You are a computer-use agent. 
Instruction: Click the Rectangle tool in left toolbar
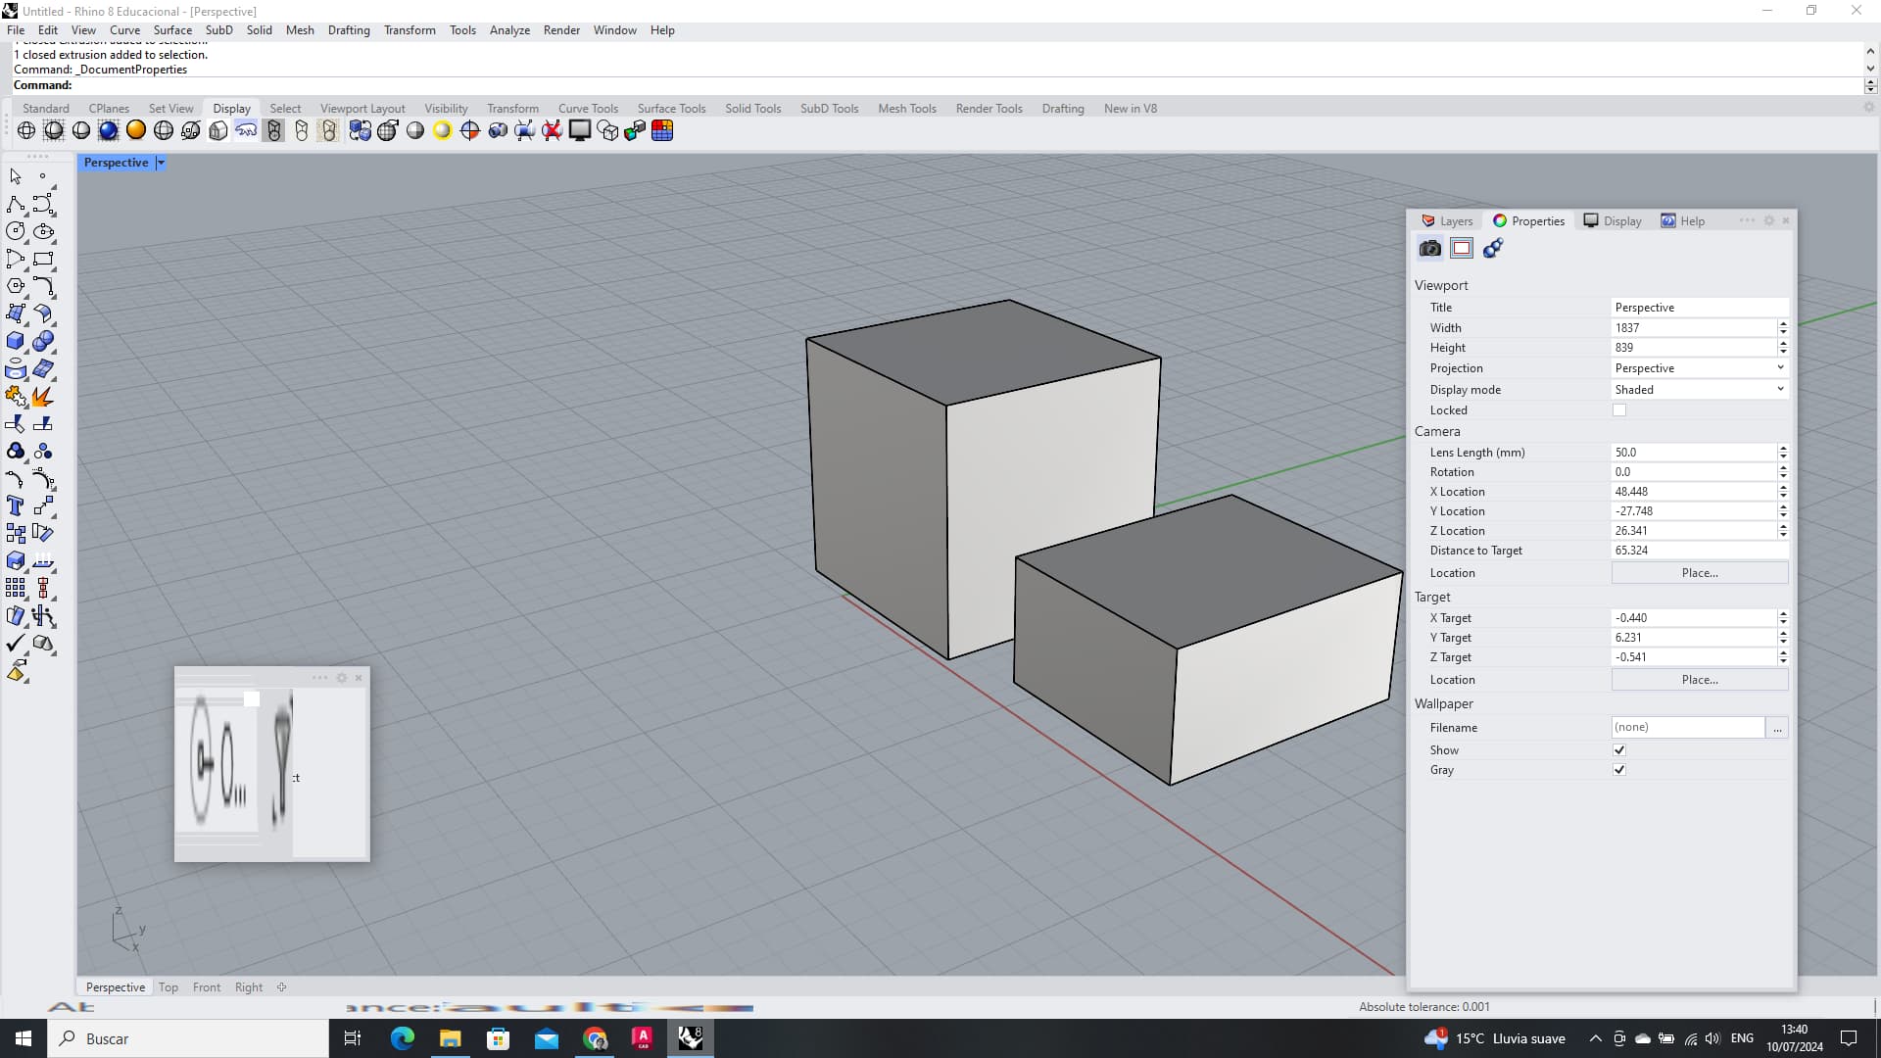tap(43, 259)
